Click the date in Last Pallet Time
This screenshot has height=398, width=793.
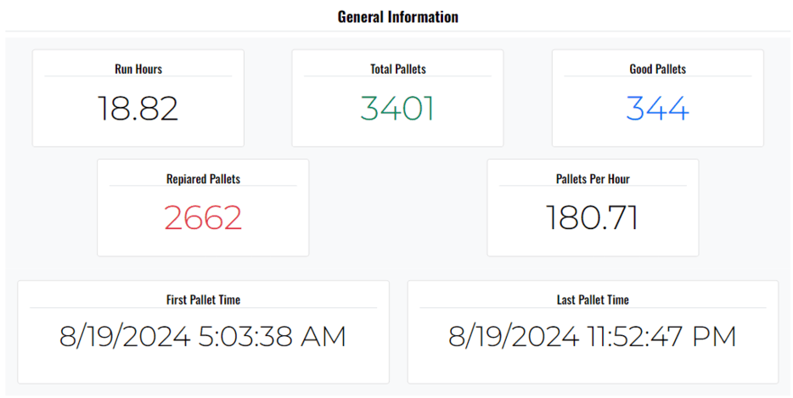click(x=514, y=337)
